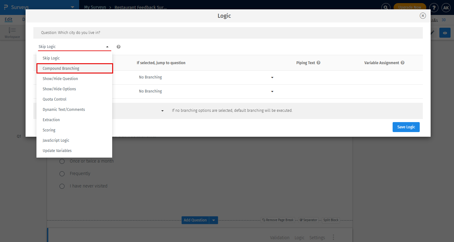Screen dimensions: 454x242
Task: Click the Upgrade Now button
Action: click(x=409, y=6)
